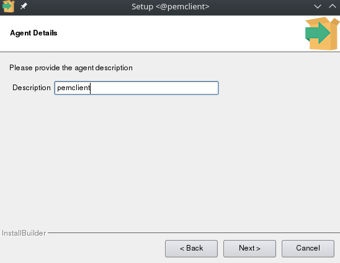Viewport: 340px width, 263px height.
Task: Click empty title bar space left of title
Action: [x=78, y=6]
